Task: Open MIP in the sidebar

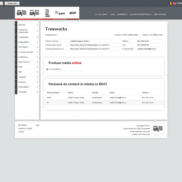Action: (20, 72)
